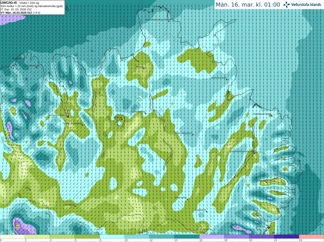Select the 0–2 m/s pale yellow swatch
Viewport: 324px width, 242px height.
click(x=12, y=237)
